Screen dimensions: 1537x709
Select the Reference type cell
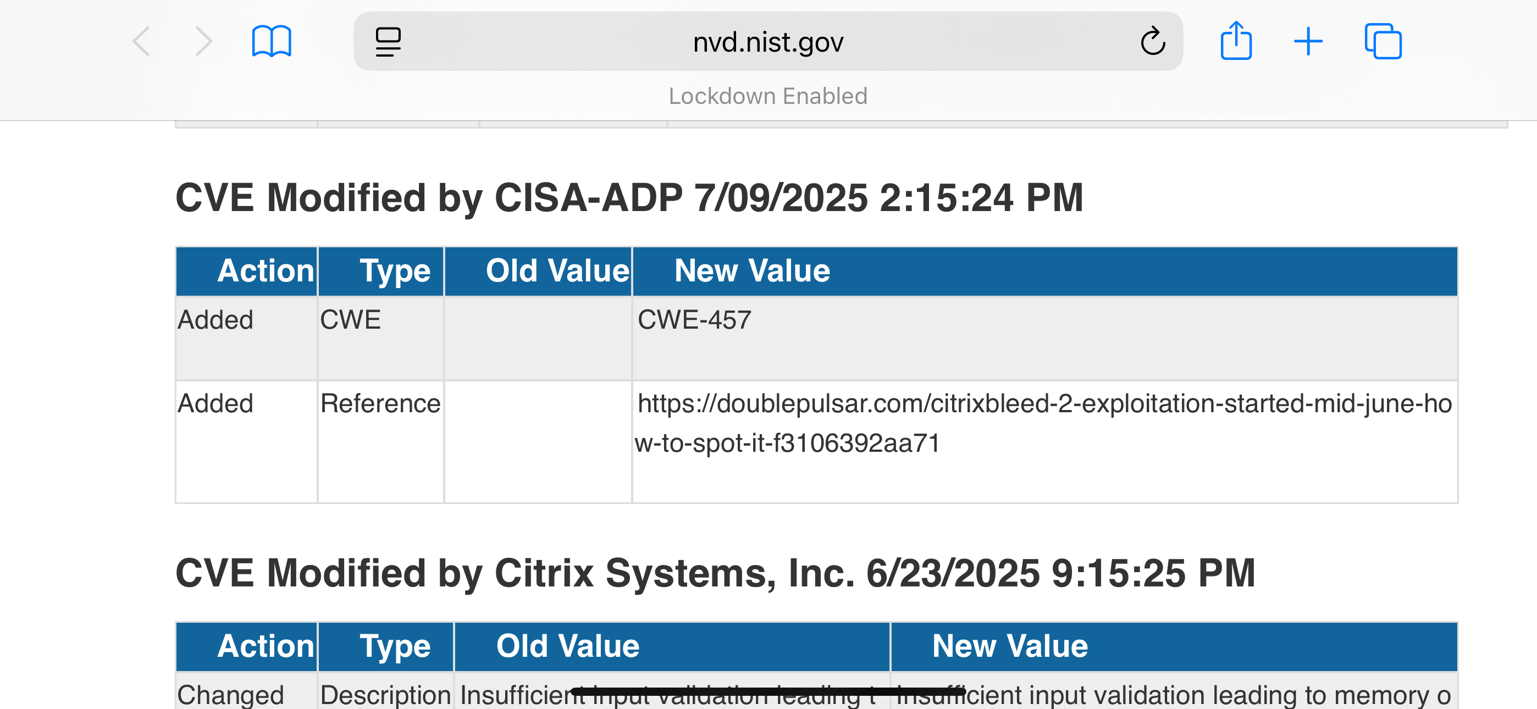point(380,404)
